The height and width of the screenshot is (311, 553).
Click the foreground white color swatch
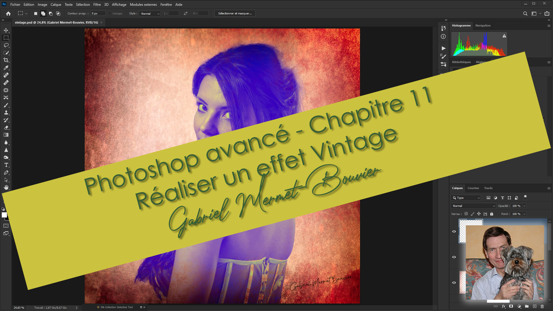click(4, 215)
